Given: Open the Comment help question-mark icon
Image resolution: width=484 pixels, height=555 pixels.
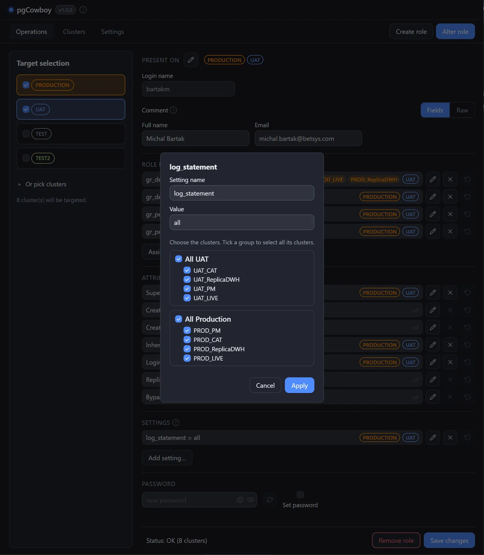Looking at the screenshot, I should click(x=173, y=110).
